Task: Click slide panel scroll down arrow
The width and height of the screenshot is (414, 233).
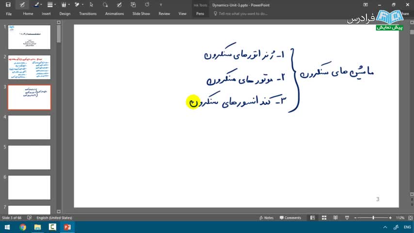Action: click(x=59, y=212)
